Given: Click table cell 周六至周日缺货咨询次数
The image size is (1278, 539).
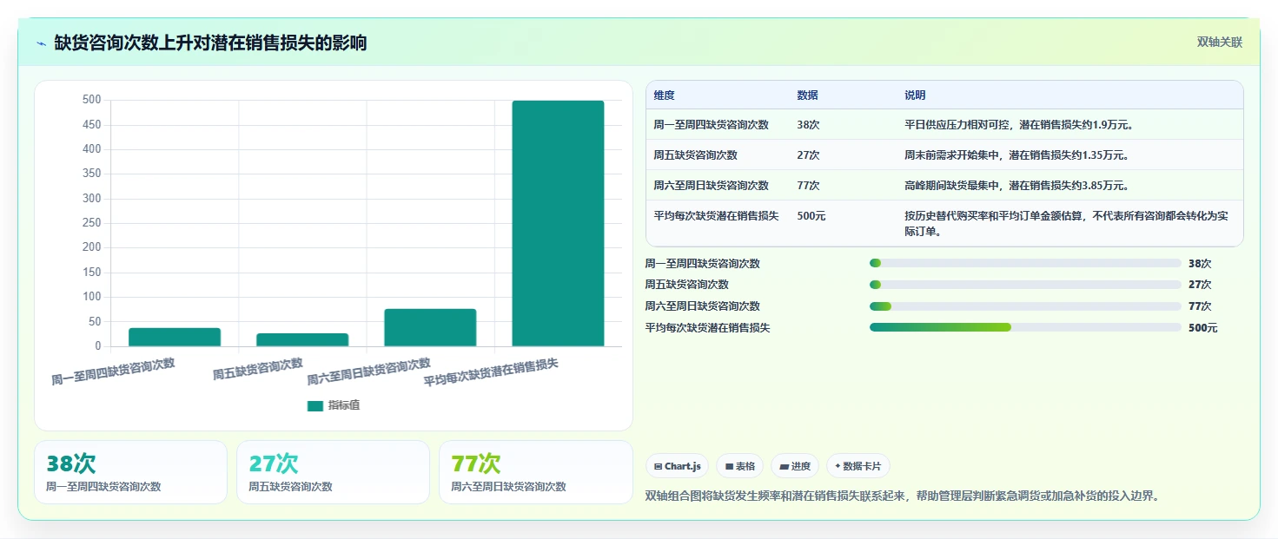Looking at the screenshot, I should coord(712,186).
